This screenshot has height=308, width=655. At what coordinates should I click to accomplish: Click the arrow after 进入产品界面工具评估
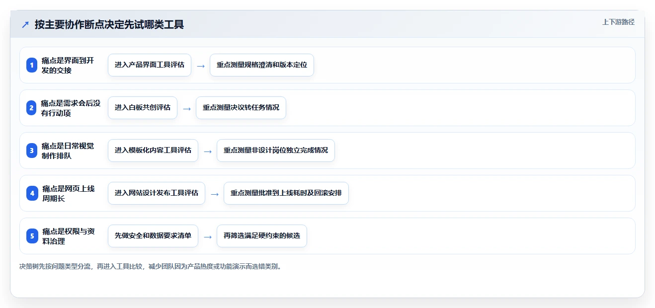point(201,66)
